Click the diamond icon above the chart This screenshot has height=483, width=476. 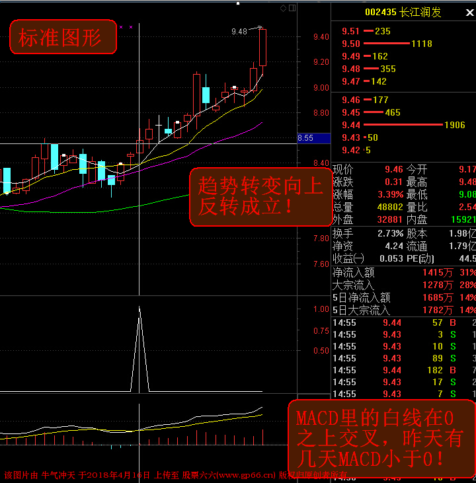point(283,9)
